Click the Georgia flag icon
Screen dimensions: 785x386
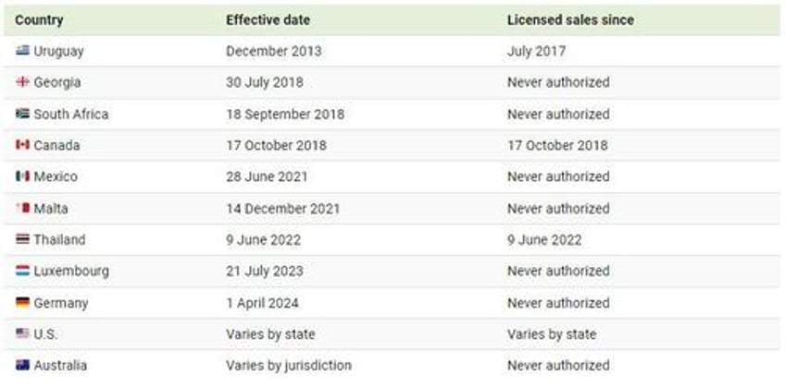pyautogui.click(x=22, y=82)
